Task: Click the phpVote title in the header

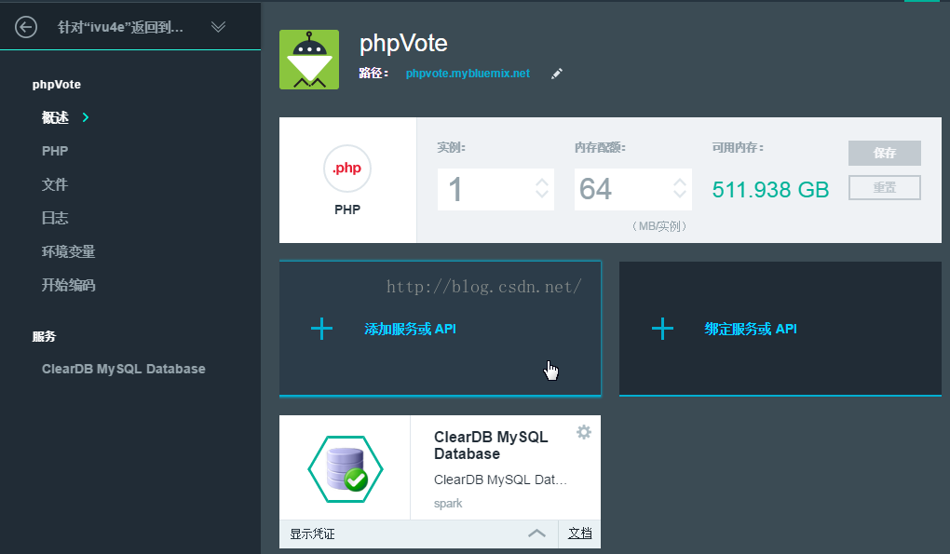Action: [x=403, y=44]
